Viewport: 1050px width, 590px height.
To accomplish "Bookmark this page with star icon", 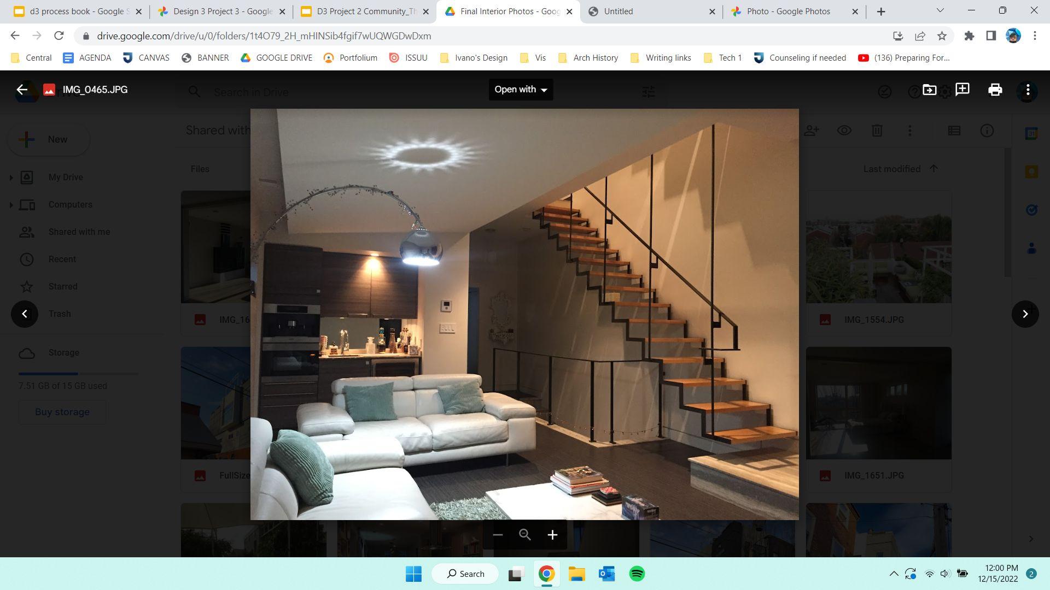I will coord(942,36).
